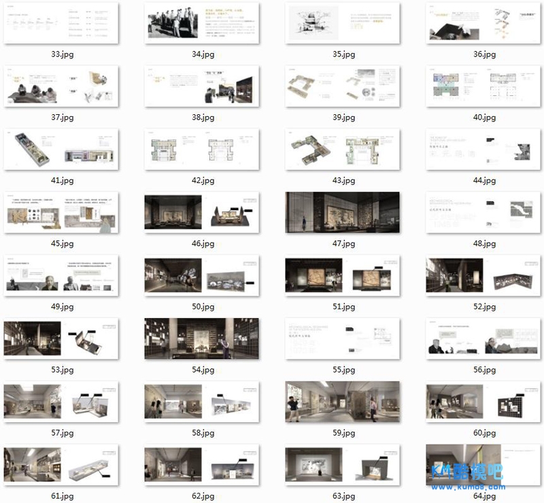Click thumbnail 41.jpg
Viewport: 544px width, 503px height.
pos(61,150)
